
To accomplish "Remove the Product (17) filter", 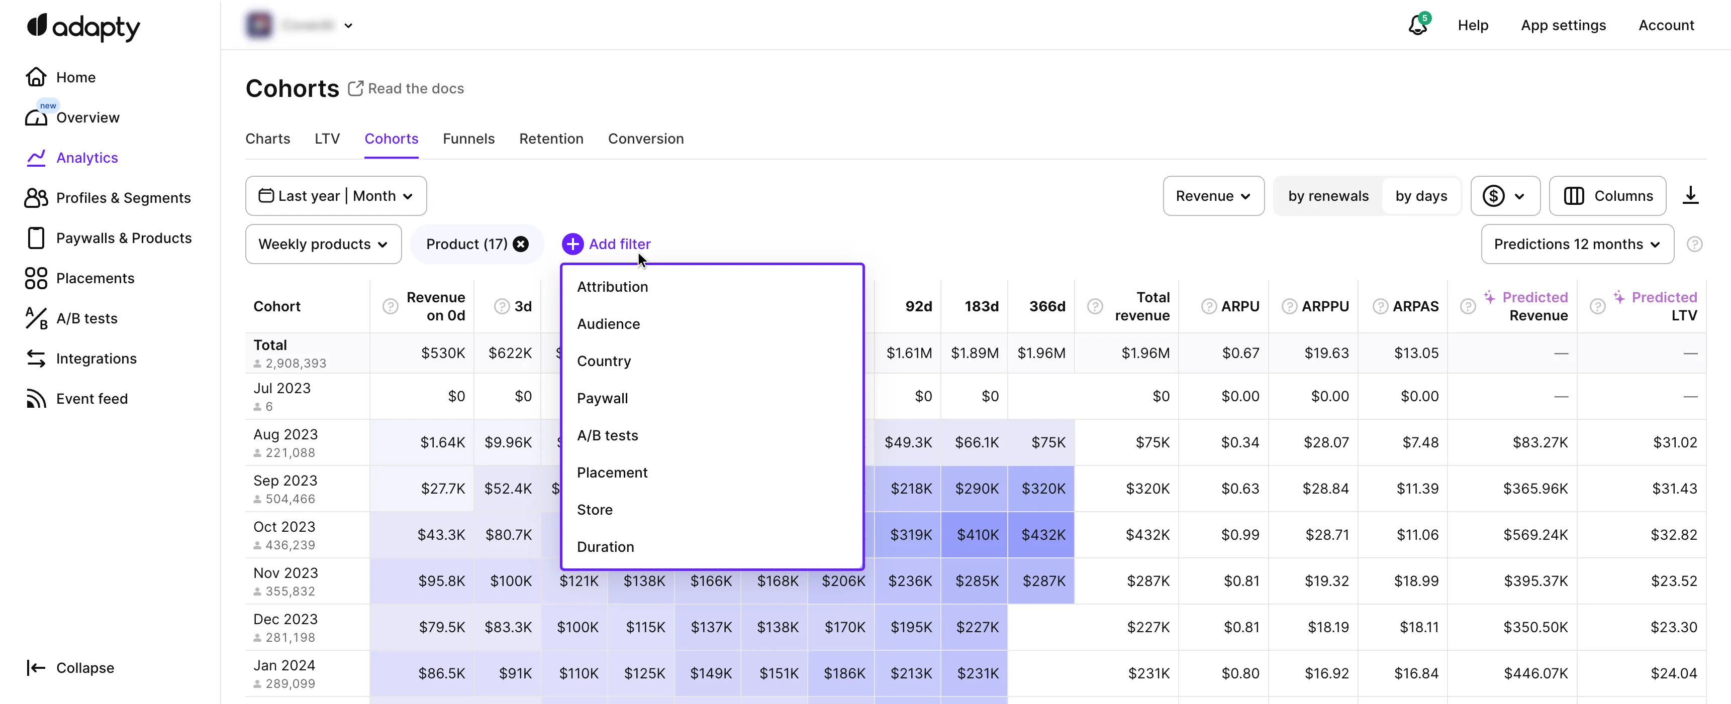I will (521, 244).
